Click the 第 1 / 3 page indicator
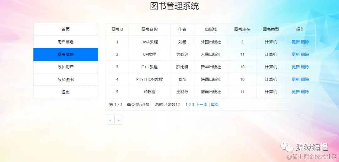The image size is (339, 162). click(x=116, y=105)
